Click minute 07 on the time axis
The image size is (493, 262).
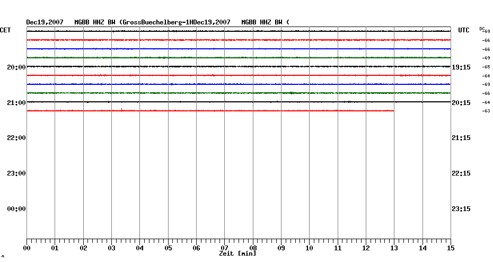point(224,248)
